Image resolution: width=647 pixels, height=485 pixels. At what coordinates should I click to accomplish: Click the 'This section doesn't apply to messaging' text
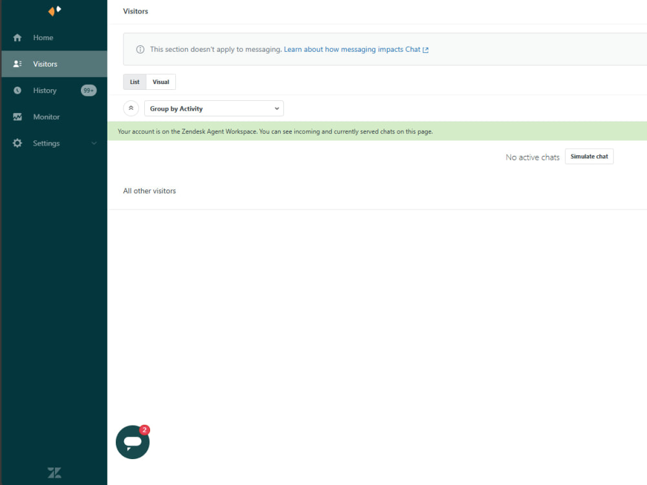click(216, 49)
